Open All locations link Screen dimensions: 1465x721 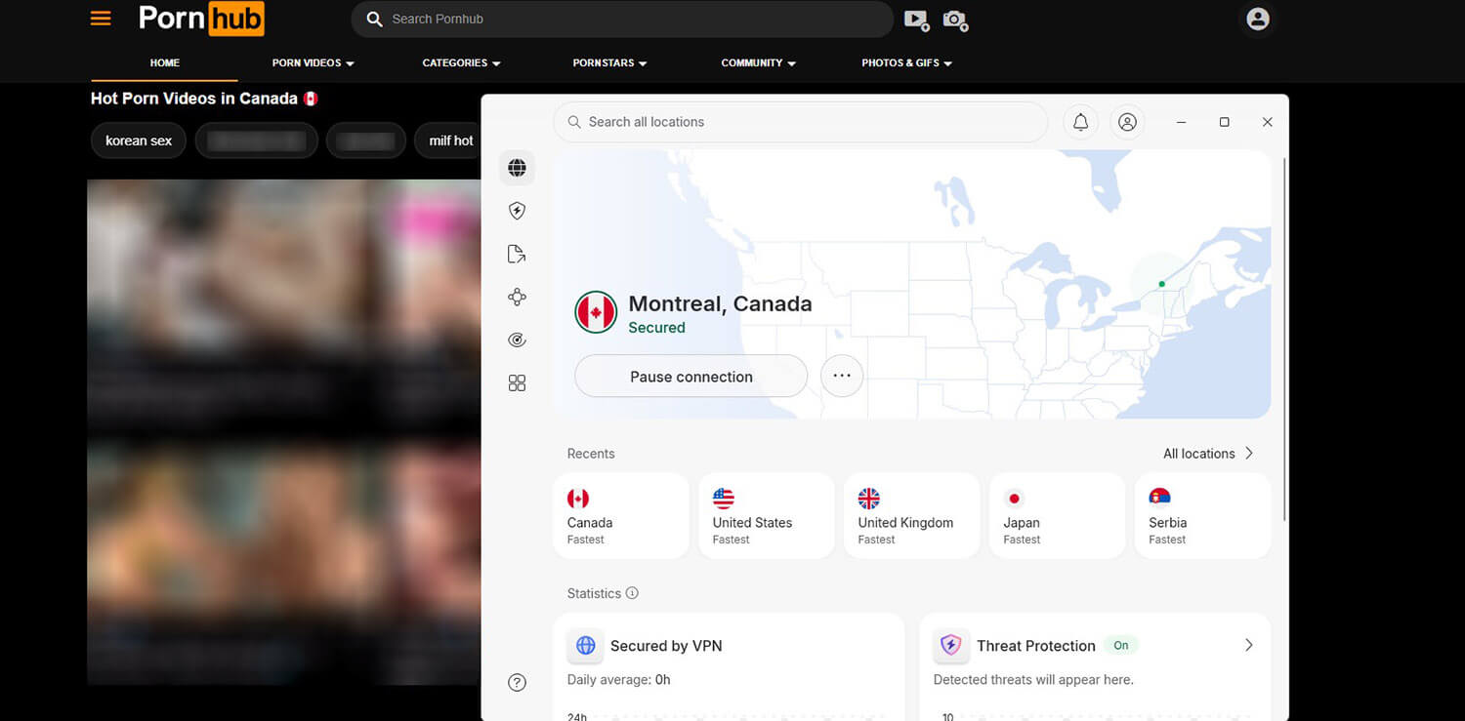pyautogui.click(x=1208, y=454)
